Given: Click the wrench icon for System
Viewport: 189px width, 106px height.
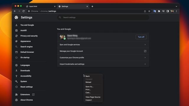Looking at the screenshot, I should click(x=17, y=81).
